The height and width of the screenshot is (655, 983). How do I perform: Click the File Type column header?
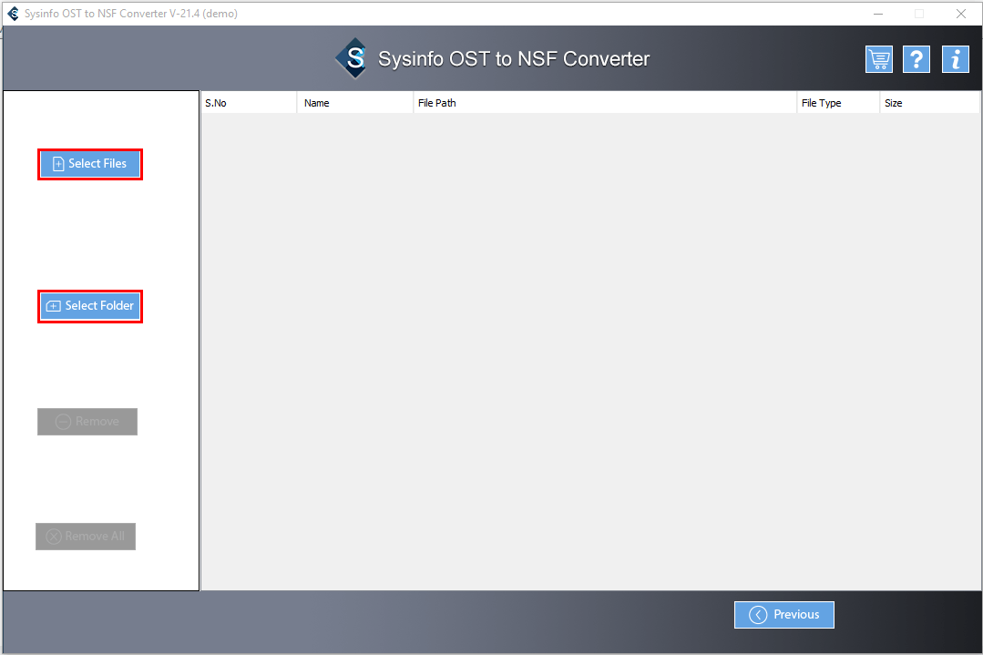(837, 103)
